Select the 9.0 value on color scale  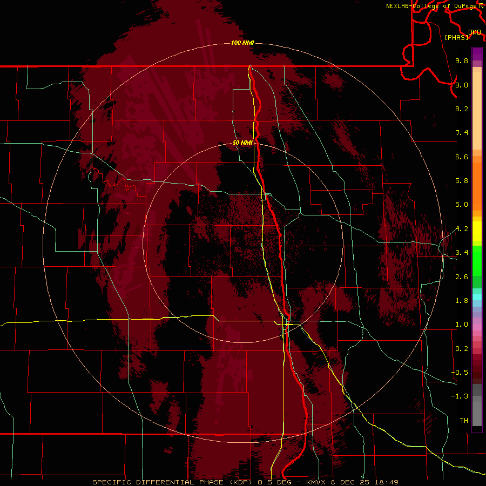point(462,85)
